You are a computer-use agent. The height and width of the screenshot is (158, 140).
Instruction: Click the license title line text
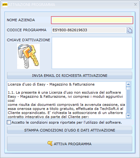click(x=51, y=84)
